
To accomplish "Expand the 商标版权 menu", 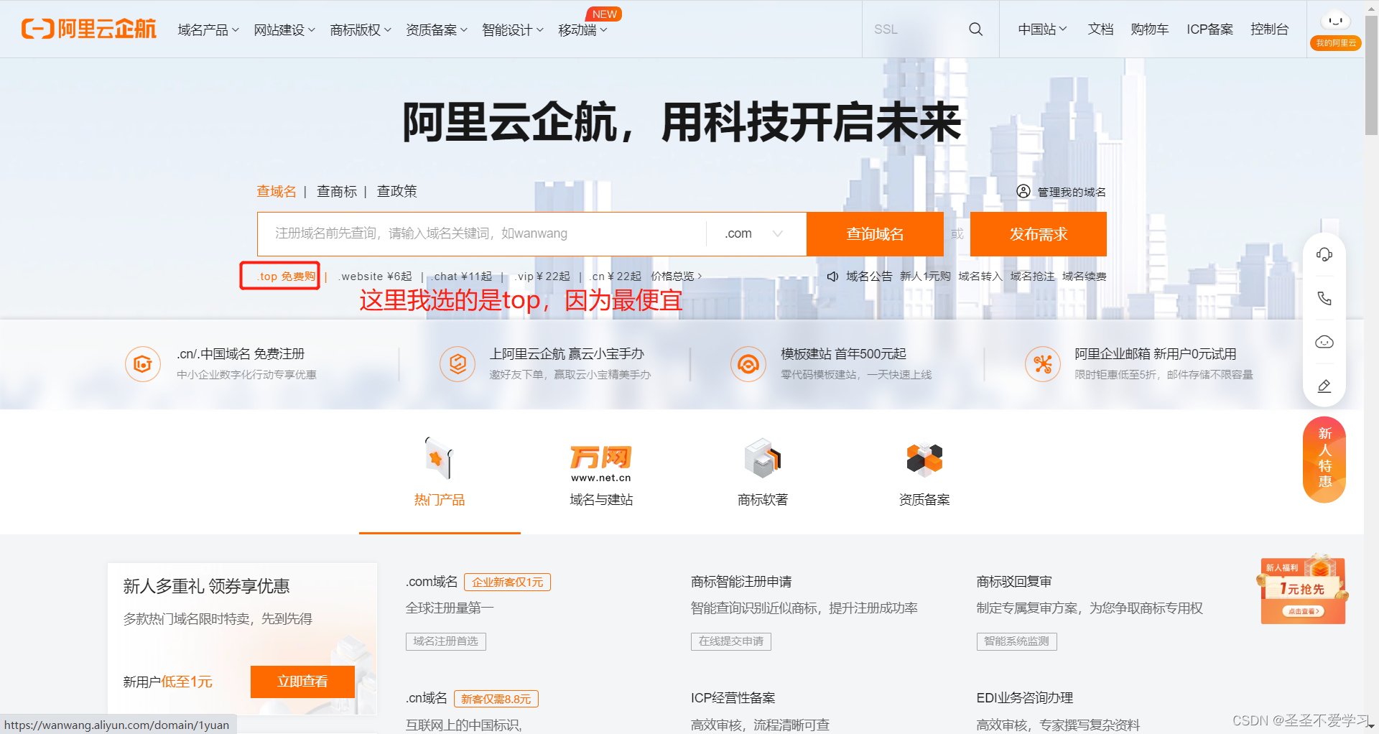I will [361, 30].
